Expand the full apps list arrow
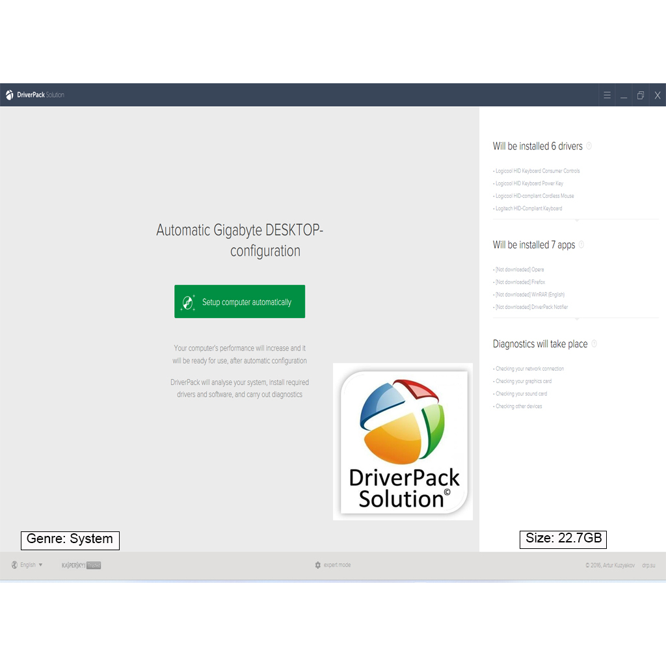Image resolution: width=666 pixels, height=666 pixels. point(576,319)
